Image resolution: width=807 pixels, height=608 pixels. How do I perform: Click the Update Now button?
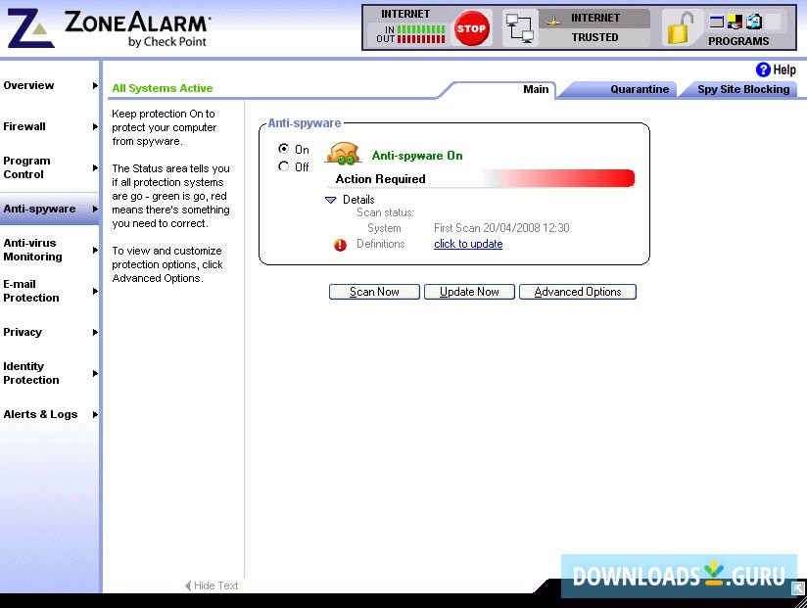tap(469, 292)
